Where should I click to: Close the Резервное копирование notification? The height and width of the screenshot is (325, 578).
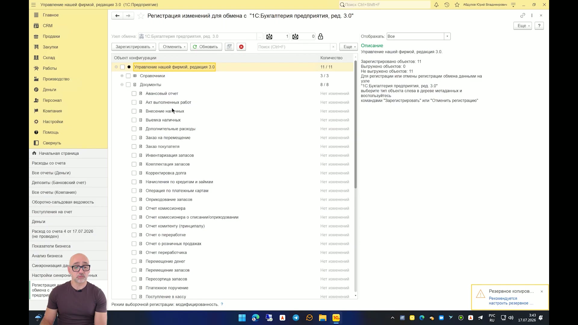pos(542,291)
